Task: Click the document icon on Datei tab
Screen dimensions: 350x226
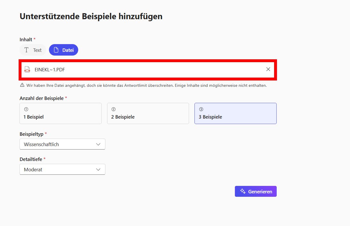Action: pyautogui.click(x=56, y=50)
